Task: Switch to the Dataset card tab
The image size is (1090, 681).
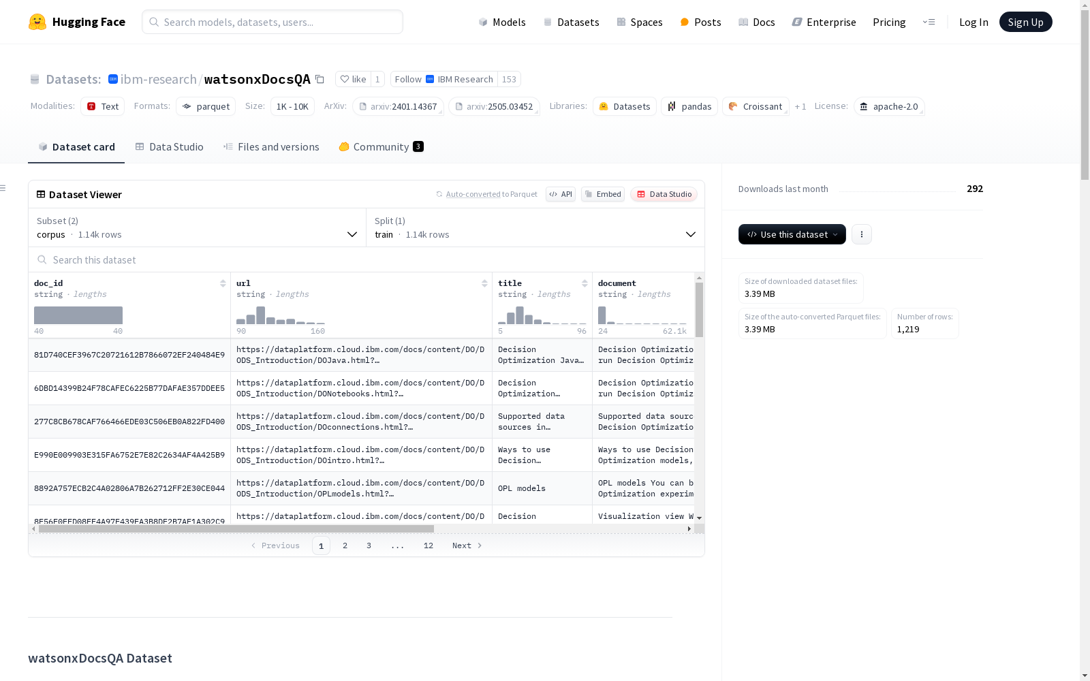Action: [76, 147]
